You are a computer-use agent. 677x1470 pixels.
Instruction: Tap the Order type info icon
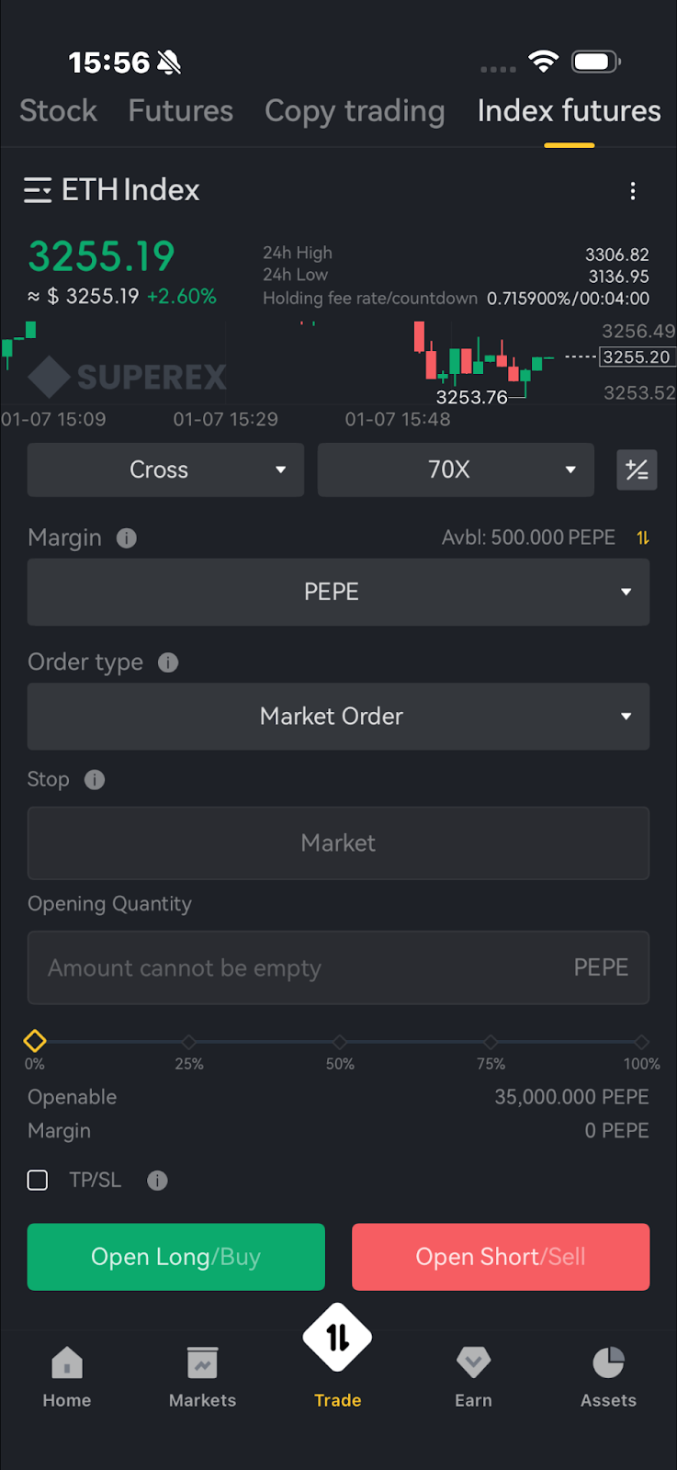tap(168, 662)
